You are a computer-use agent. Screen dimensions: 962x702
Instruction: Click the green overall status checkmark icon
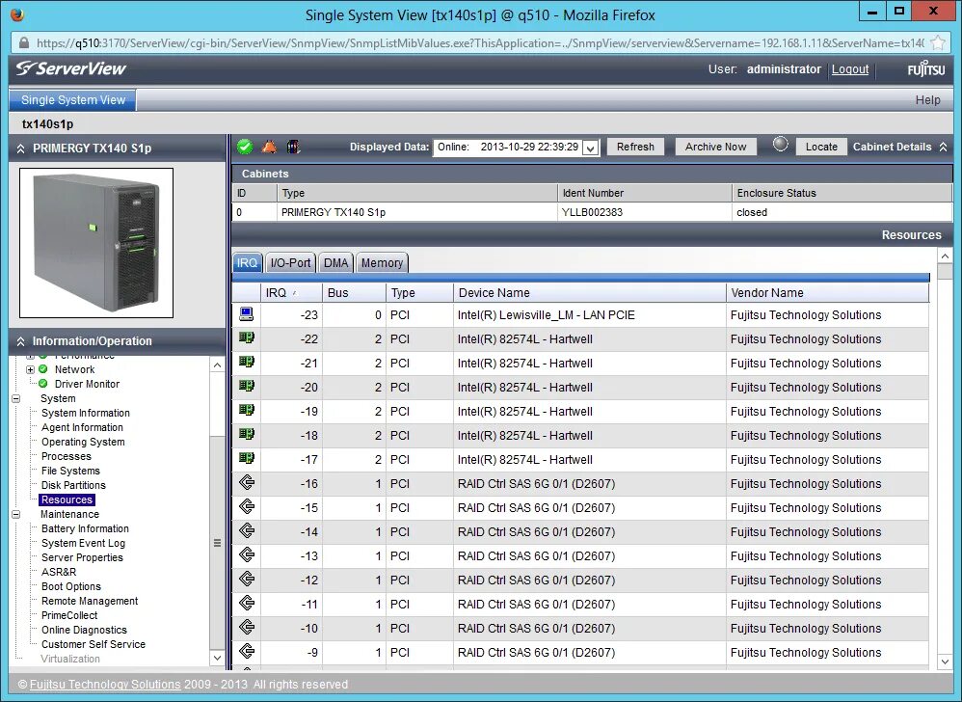(245, 147)
